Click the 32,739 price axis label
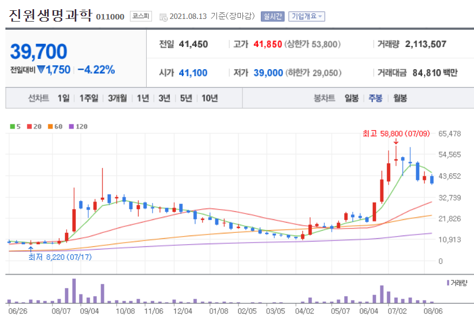The width and height of the screenshot is (474, 322). (x=450, y=198)
